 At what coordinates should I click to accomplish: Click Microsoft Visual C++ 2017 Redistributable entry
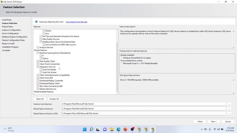(140, 64)
